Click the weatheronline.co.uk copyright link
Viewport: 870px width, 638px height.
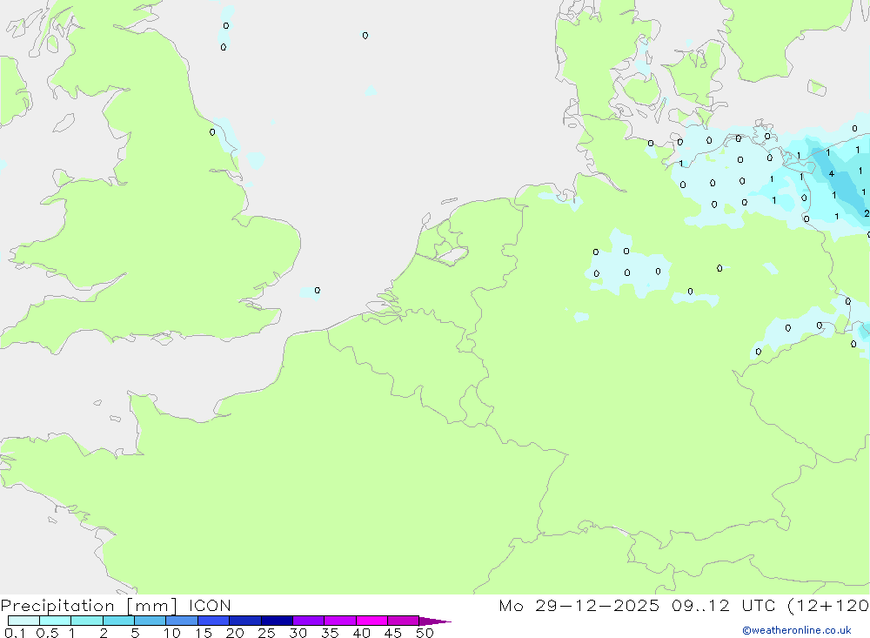pyautogui.click(x=796, y=630)
